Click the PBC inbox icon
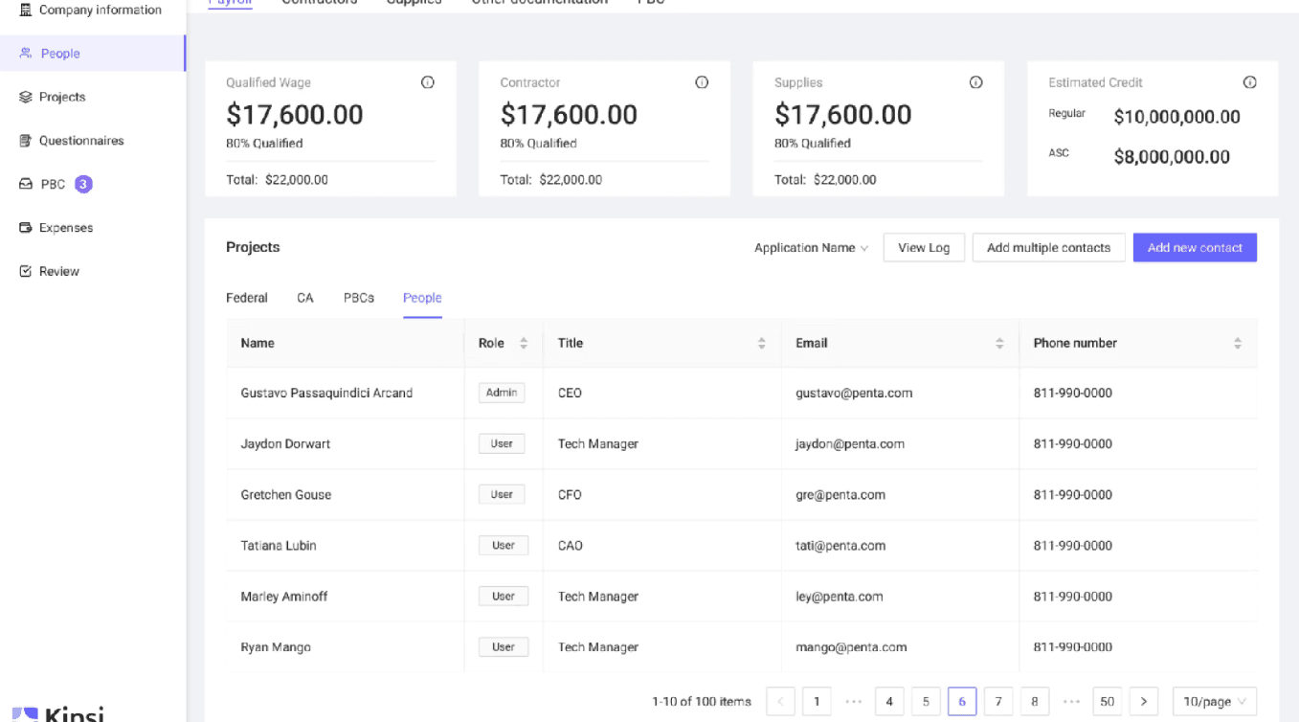 click(x=26, y=184)
